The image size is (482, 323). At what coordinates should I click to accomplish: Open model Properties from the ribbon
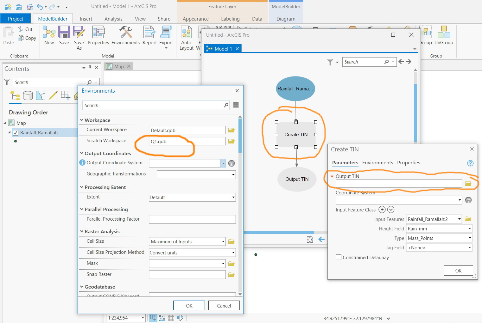(x=98, y=32)
